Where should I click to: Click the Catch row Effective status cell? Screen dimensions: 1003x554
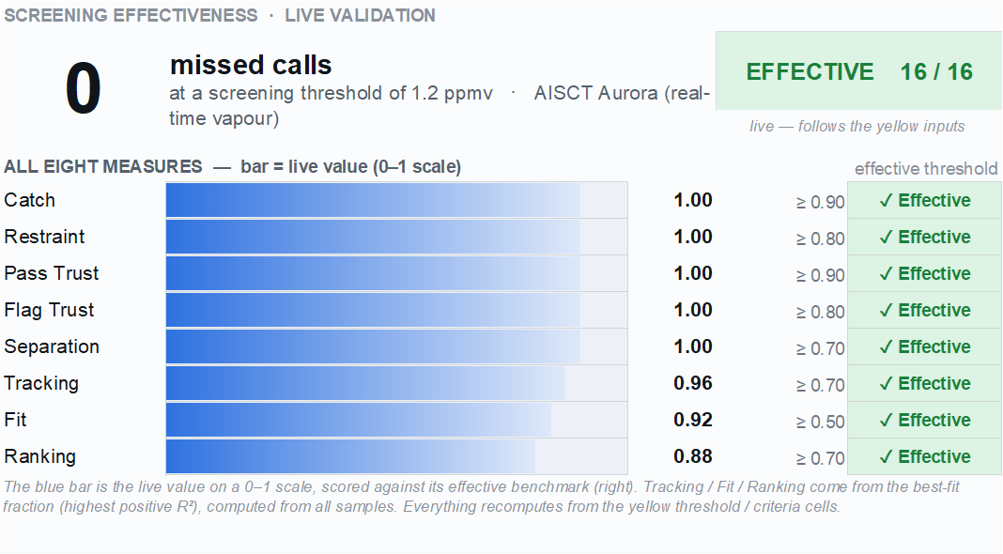(x=924, y=200)
